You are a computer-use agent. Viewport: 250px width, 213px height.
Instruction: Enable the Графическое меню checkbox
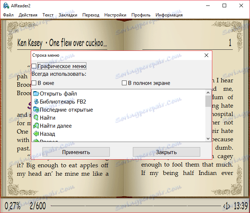click(34, 66)
